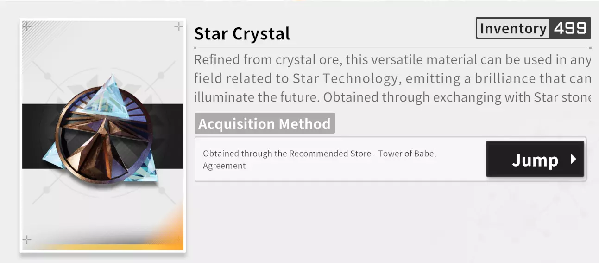The image size is (599, 263).
Task: Click description line 'illuminate the future'
Action: click(392, 97)
